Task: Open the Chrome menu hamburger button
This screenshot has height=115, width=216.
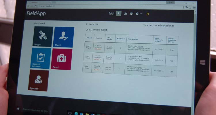Action: pyautogui.click(x=195, y=7)
